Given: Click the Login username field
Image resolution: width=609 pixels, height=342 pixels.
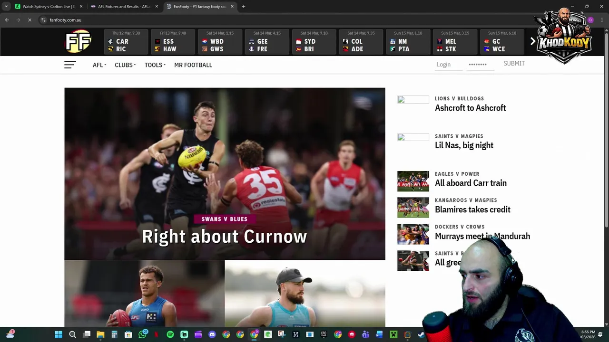Looking at the screenshot, I should click(x=449, y=65).
